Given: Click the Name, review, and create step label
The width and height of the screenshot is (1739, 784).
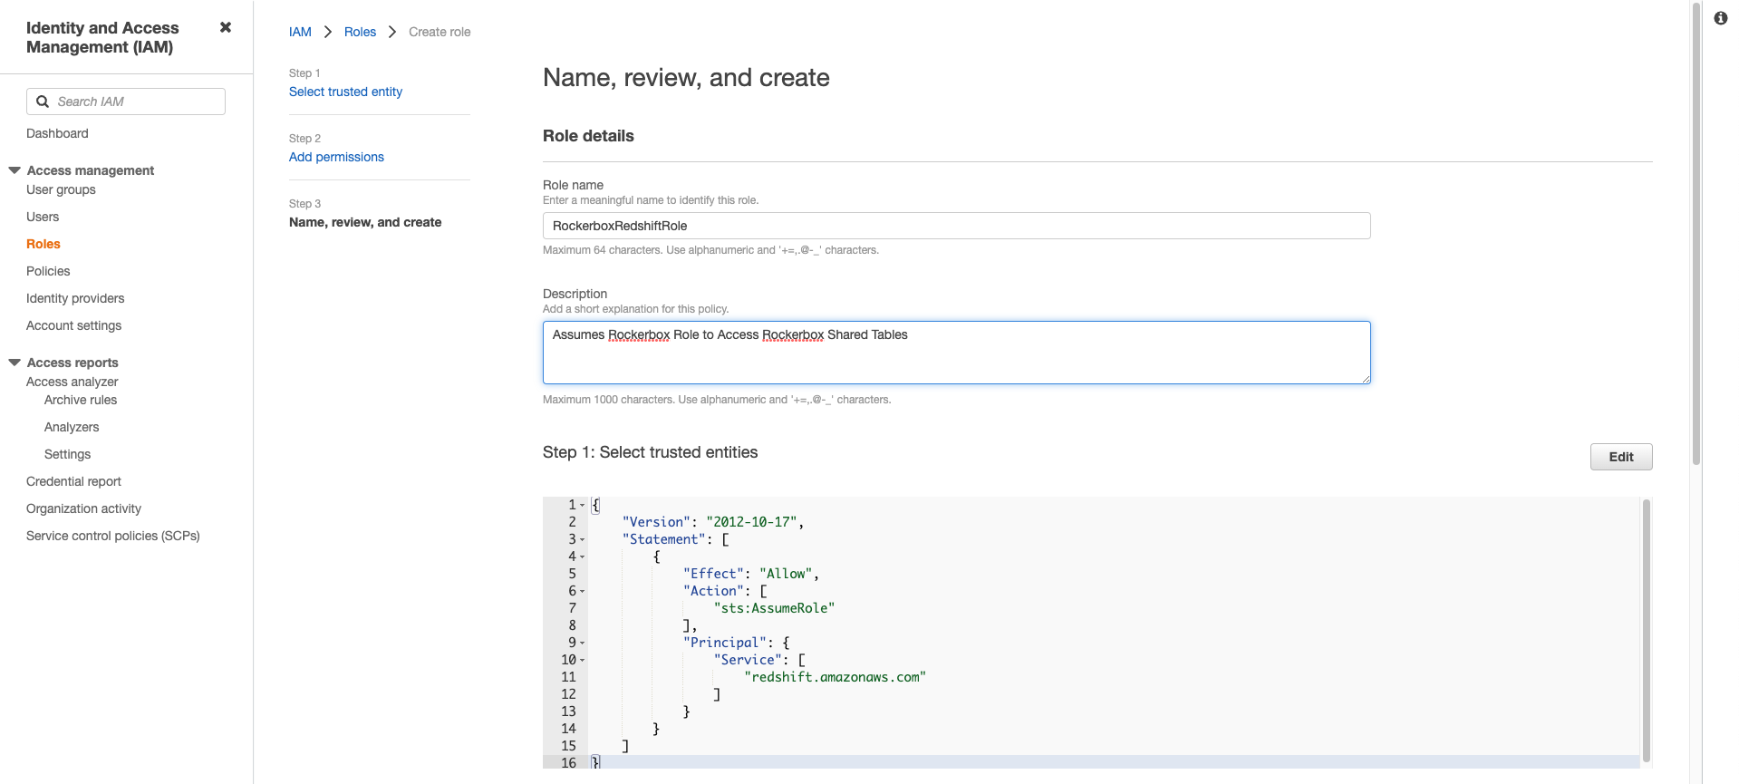Looking at the screenshot, I should tap(365, 222).
